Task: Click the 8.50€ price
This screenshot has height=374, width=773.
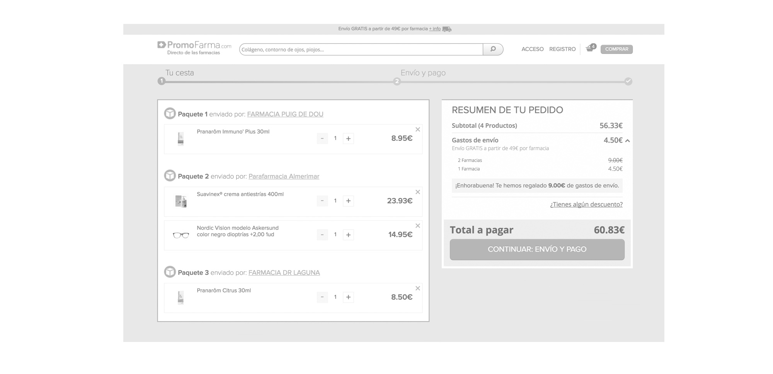Action: [x=402, y=297]
